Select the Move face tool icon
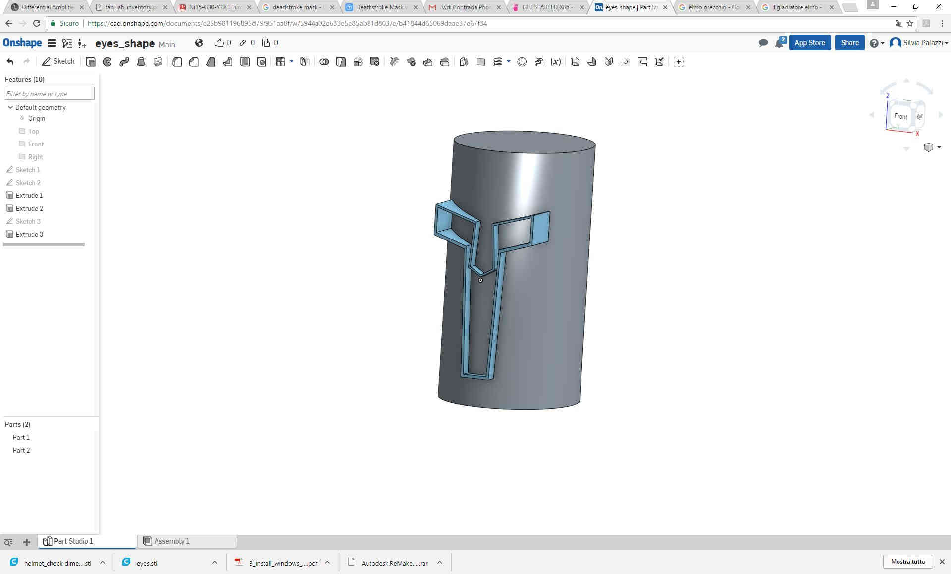 pyautogui.click(x=428, y=62)
